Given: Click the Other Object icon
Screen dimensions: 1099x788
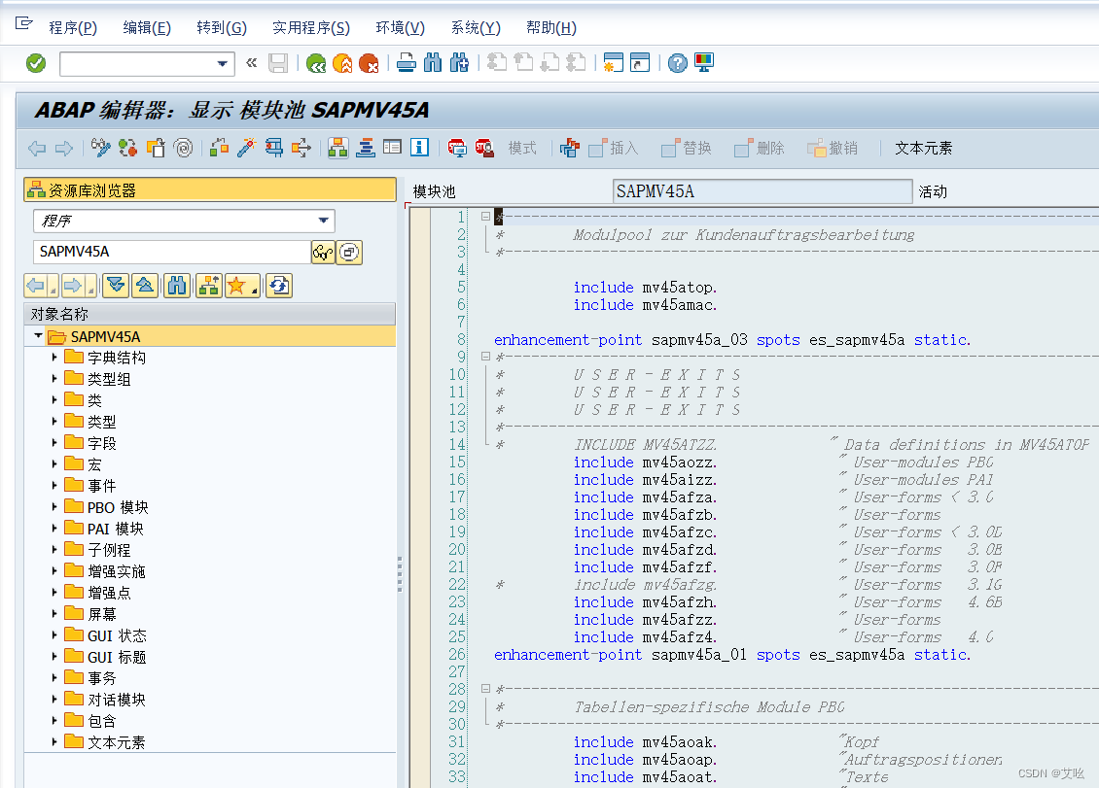Looking at the screenshot, I should [x=156, y=148].
